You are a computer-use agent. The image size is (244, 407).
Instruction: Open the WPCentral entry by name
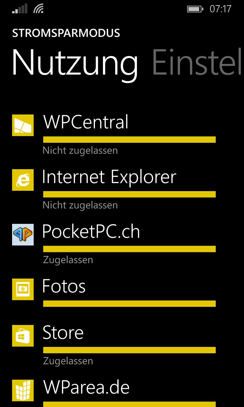86,122
